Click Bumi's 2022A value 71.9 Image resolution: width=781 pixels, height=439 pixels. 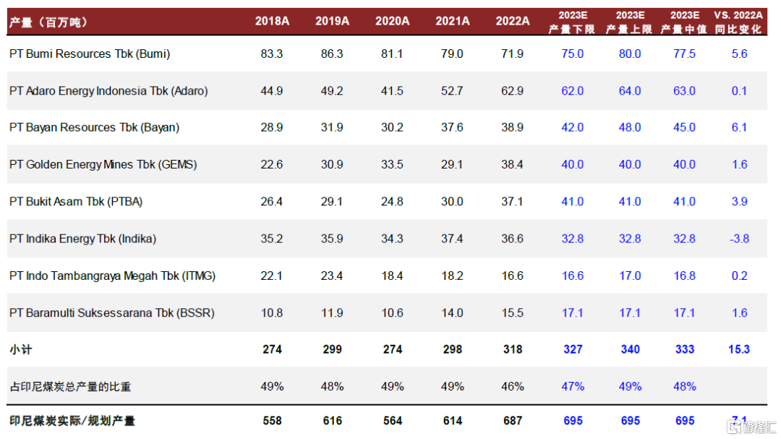512,54
